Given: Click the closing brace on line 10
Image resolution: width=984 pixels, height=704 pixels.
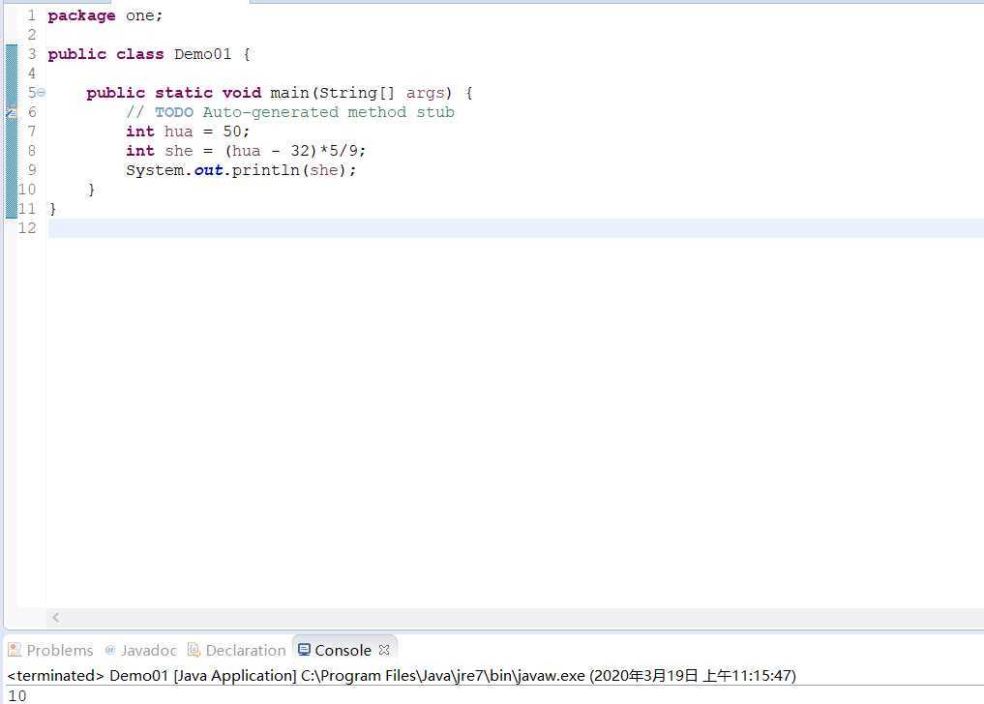Looking at the screenshot, I should (x=92, y=190).
